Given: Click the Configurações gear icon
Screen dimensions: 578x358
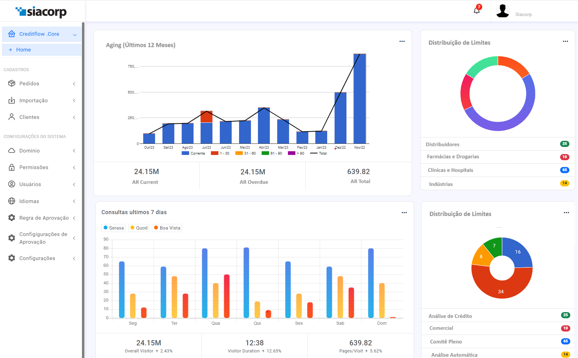Looking at the screenshot, I should (x=12, y=258).
